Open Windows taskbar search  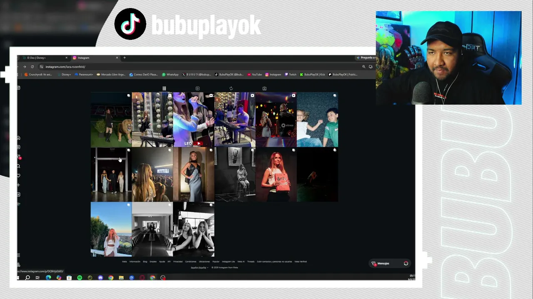[27, 277]
